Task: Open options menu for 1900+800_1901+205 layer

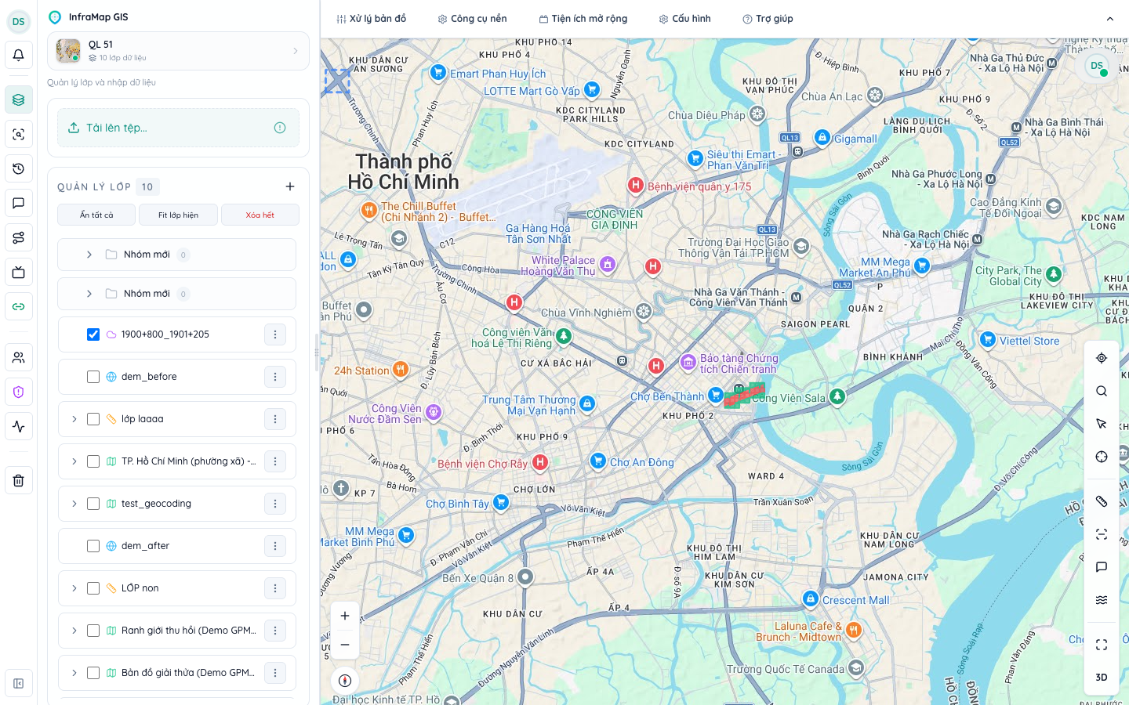Action: pos(275,334)
